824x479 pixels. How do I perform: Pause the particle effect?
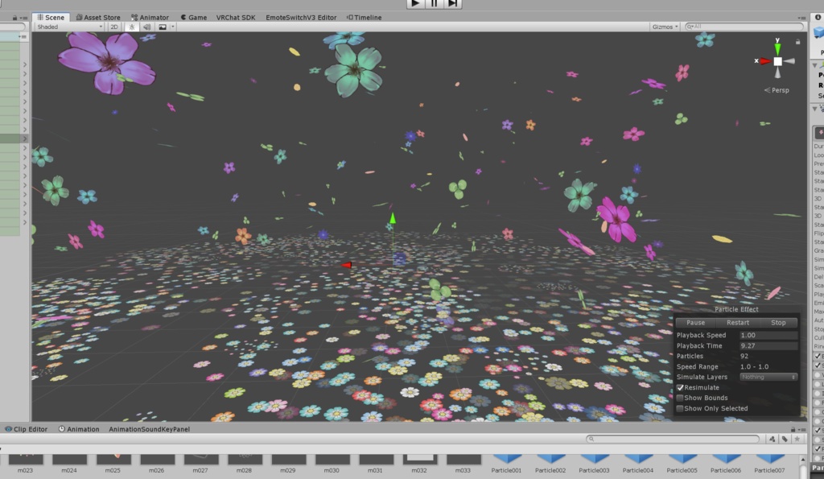[695, 322]
